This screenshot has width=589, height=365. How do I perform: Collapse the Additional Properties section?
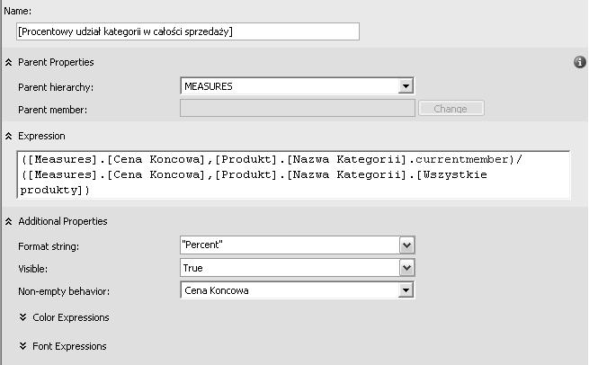click(9, 221)
